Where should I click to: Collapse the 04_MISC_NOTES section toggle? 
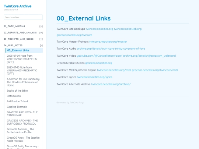(41, 45)
